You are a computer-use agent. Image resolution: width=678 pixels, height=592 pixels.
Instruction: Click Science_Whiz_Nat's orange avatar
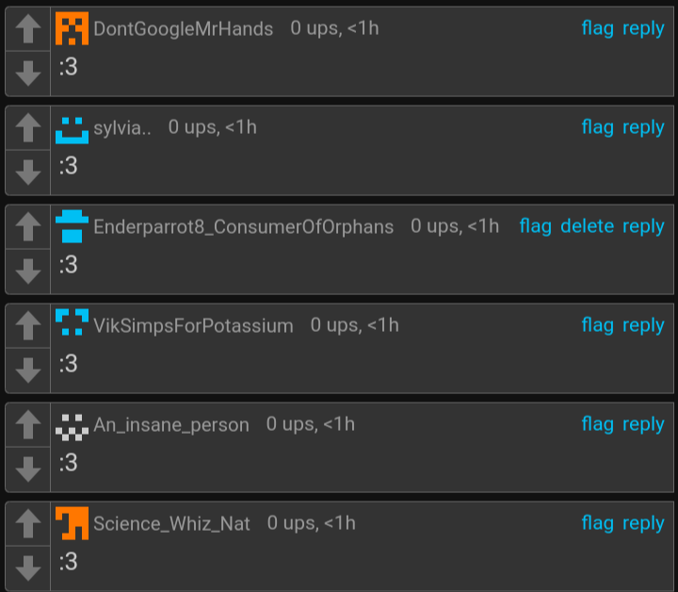pyautogui.click(x=72, y=523)
